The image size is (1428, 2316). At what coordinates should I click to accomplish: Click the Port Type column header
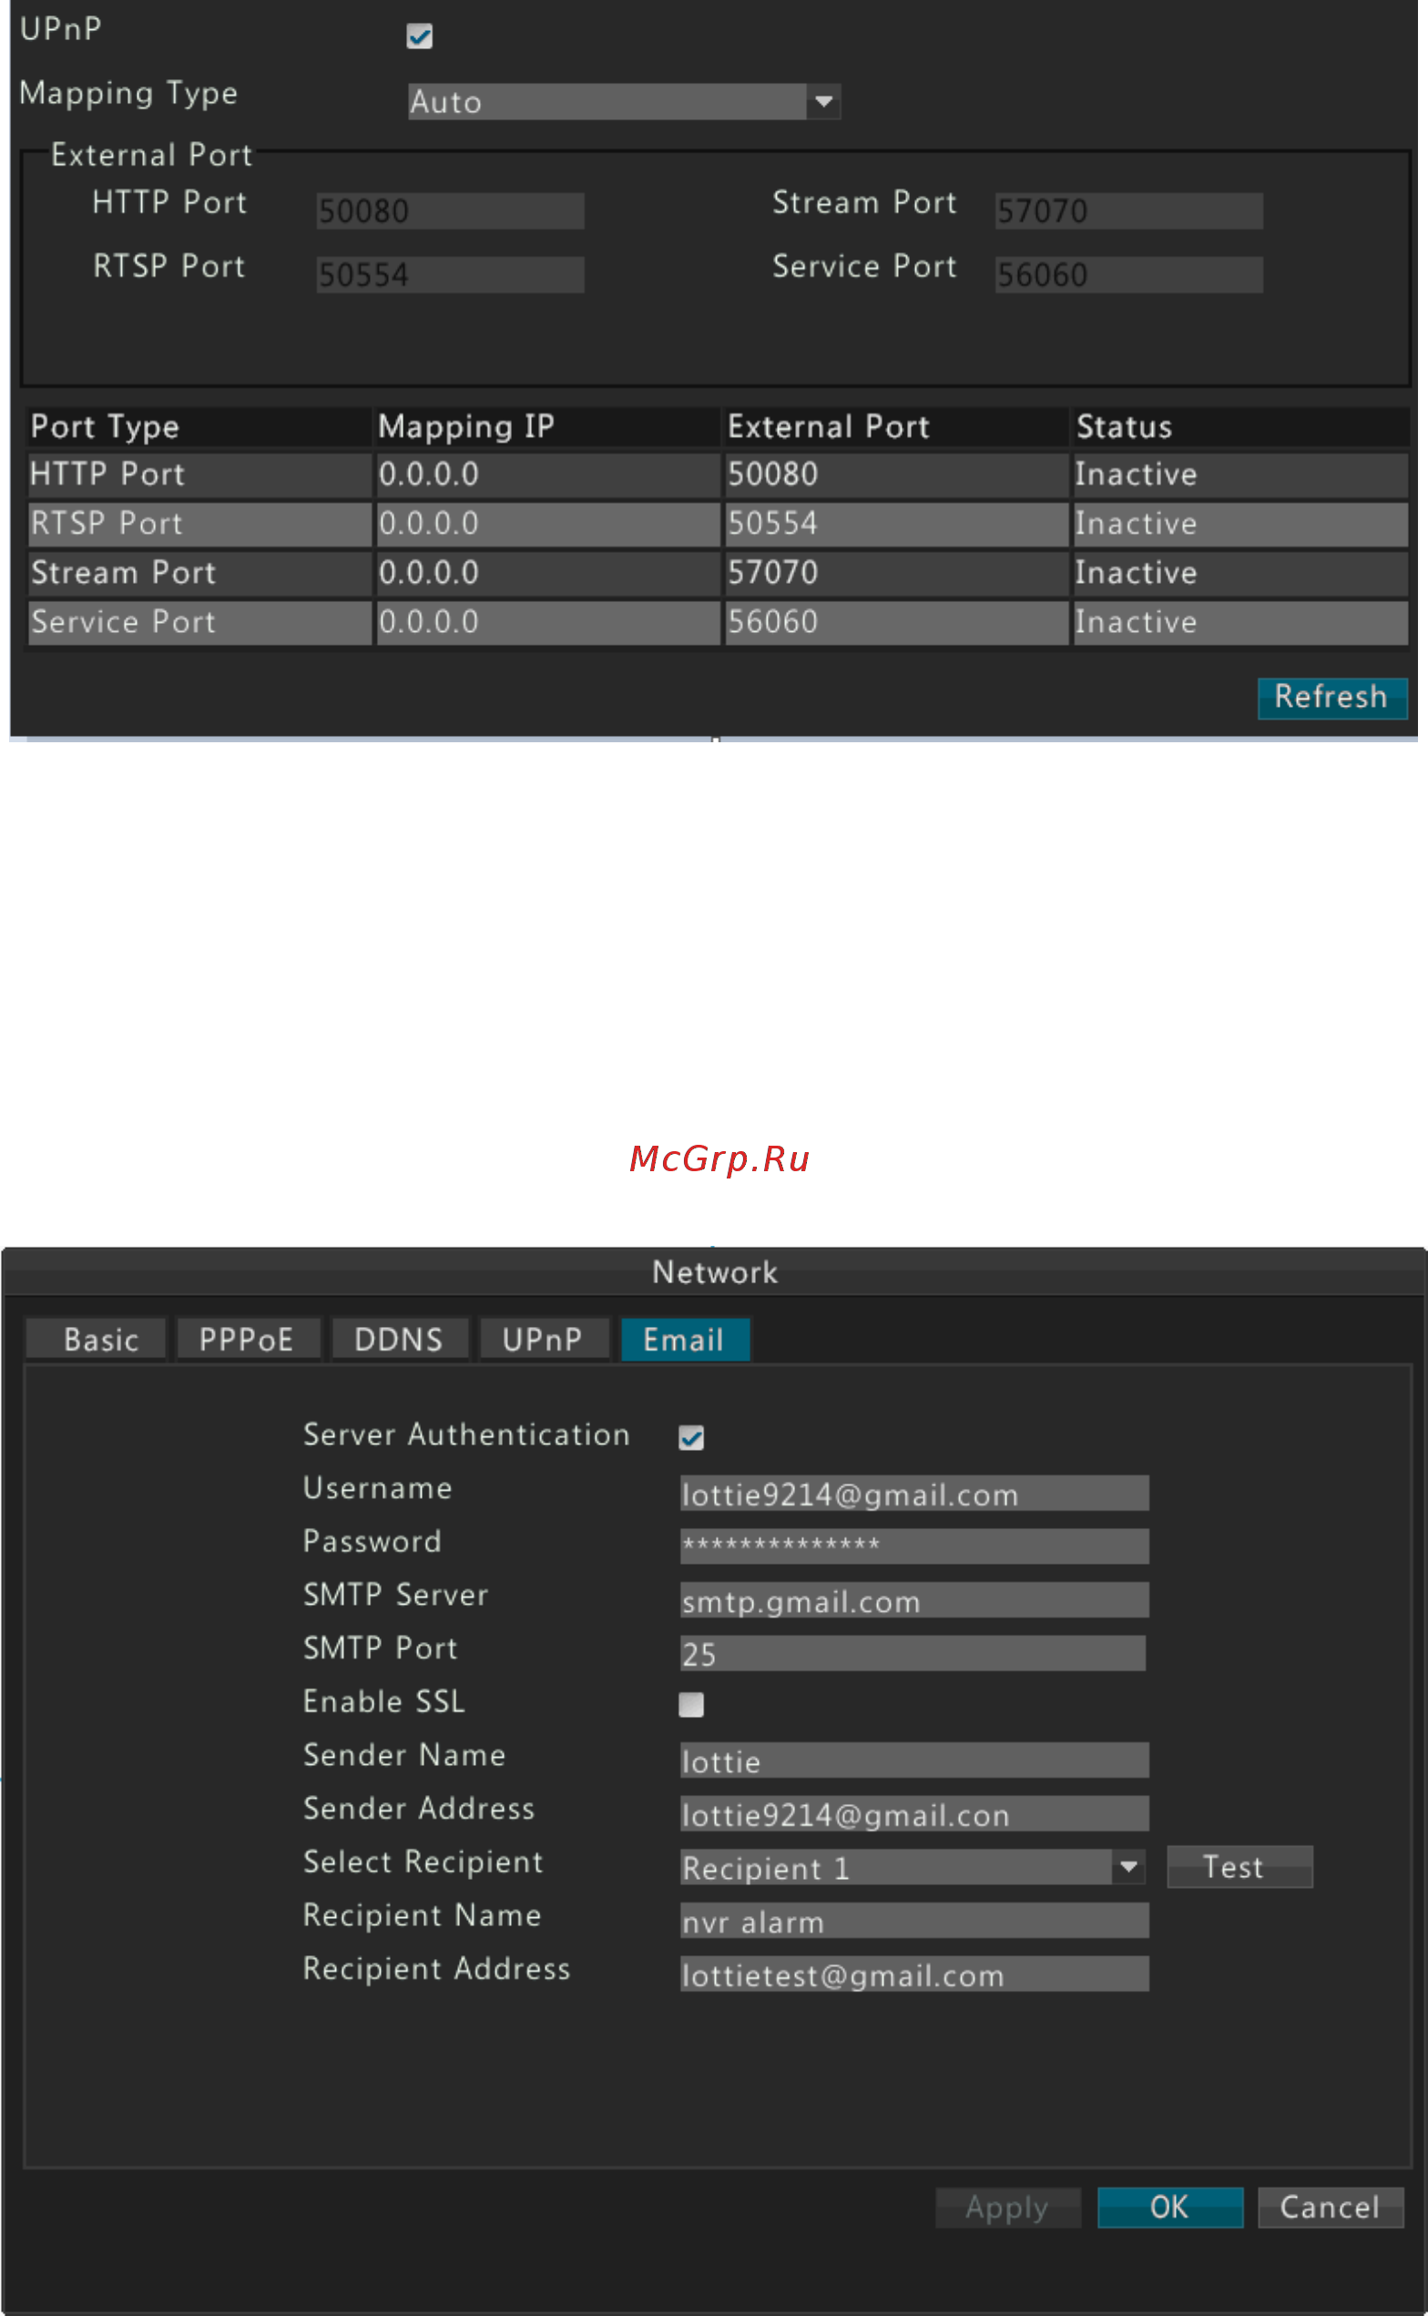click(199, 427)
